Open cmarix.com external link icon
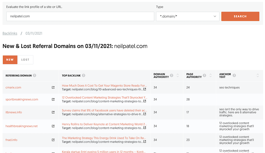 pyautogui.click(x=53, y=87)
